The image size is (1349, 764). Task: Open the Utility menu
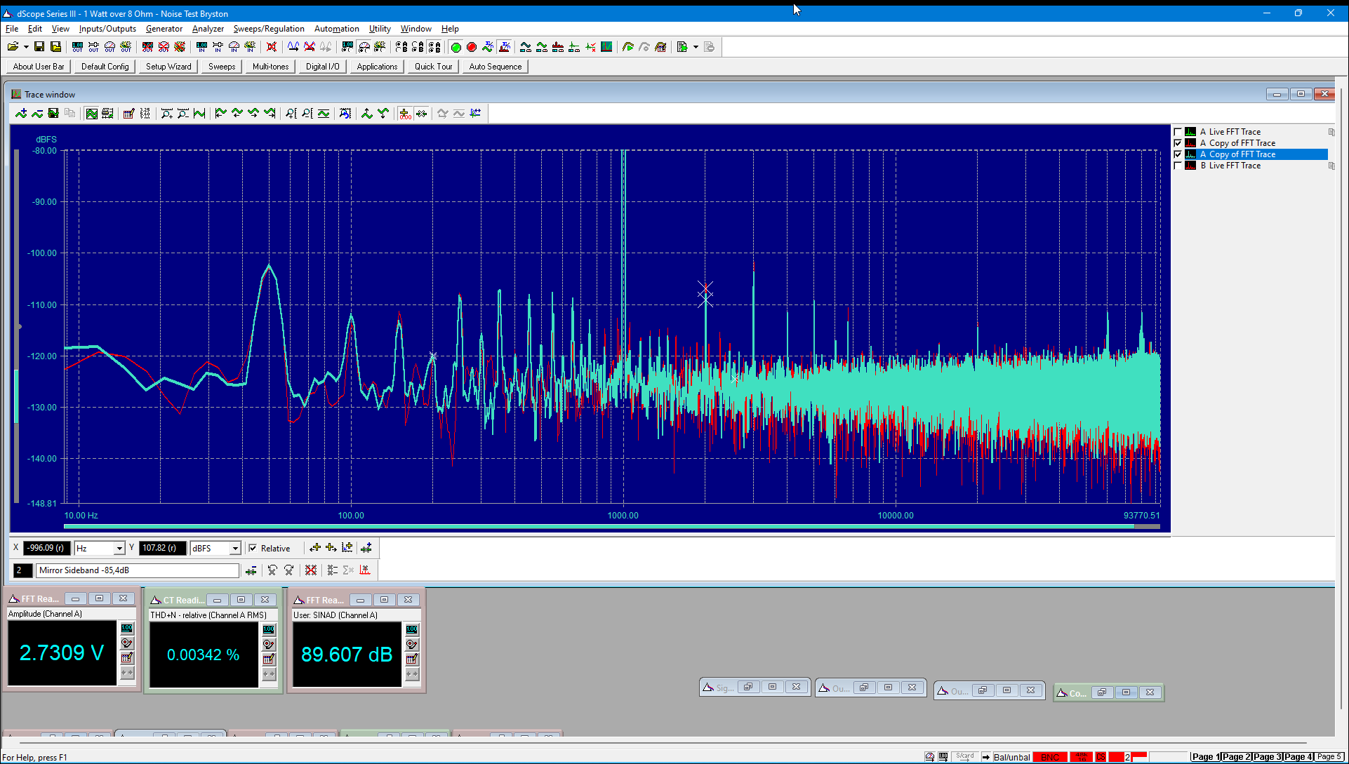tap(380, 29)
